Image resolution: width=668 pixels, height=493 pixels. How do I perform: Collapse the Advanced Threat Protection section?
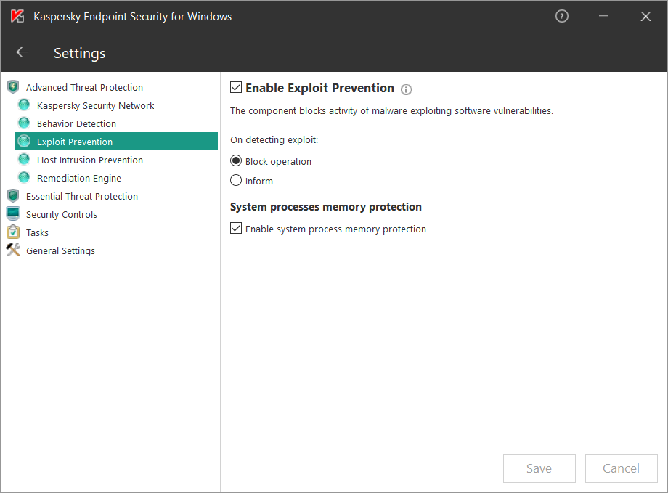coord(84,87)
